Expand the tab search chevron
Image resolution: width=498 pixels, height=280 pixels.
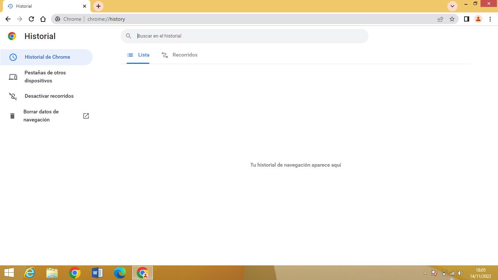[x=452, y=6]
